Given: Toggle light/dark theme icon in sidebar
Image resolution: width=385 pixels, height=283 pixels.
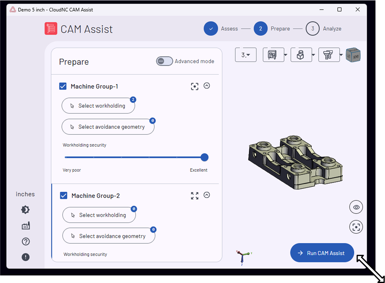Looking at the screenshot, I should tap(25, 210).
